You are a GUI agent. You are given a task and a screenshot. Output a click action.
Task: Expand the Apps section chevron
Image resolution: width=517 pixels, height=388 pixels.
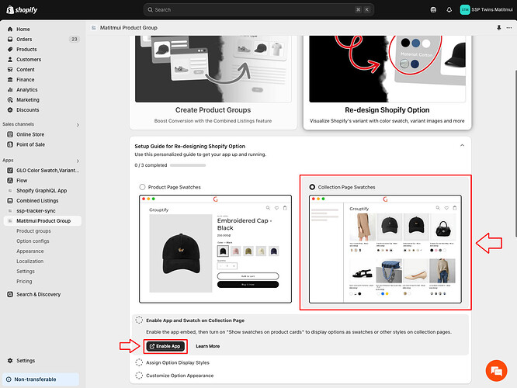pyautogui.click(x=78, y=160)
